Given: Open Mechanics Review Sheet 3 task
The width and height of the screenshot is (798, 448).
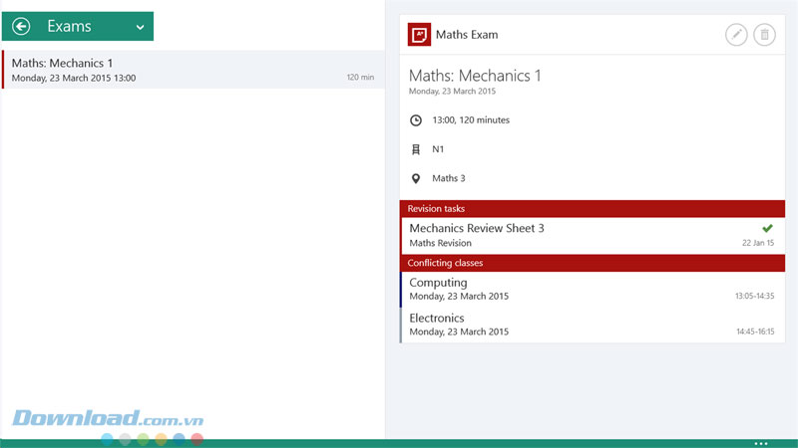Looking at the screenshot, I should [x=559, y=235].
